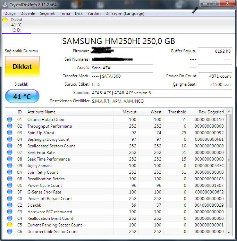Click the yellow Dikkat health status button
This screenshot has width=237, height=241.
coord(22,67)
